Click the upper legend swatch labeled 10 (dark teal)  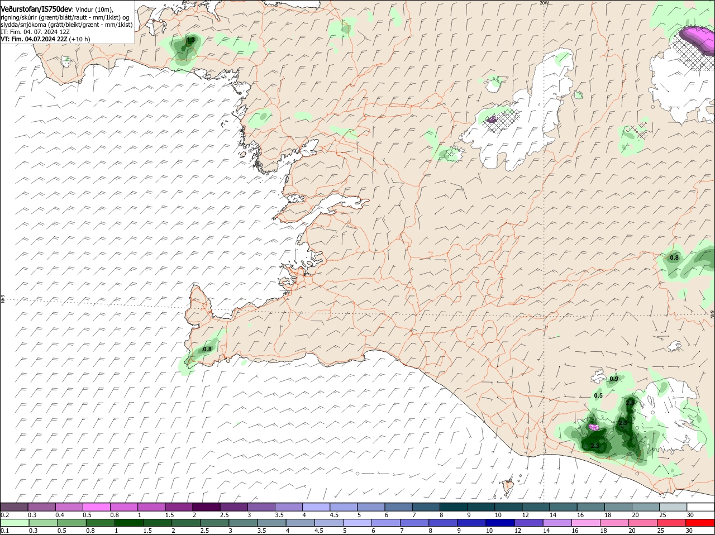tap(508, 507)
